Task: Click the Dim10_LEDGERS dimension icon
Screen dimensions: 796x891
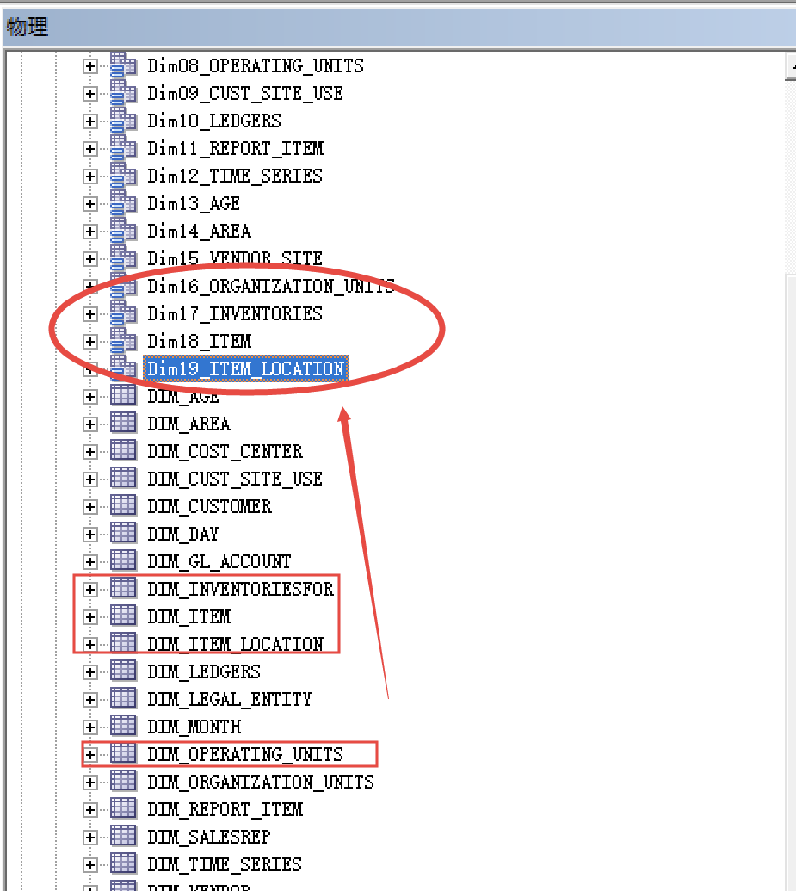Action: 124,121
